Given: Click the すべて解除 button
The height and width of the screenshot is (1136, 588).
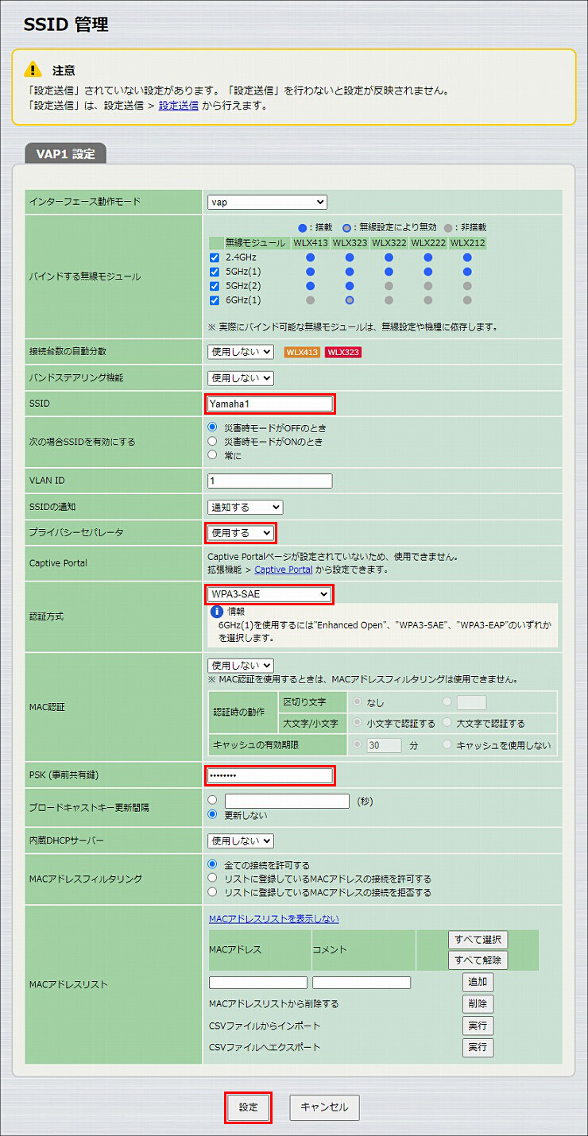Looking at the screenshot, I should coord(478,960).
